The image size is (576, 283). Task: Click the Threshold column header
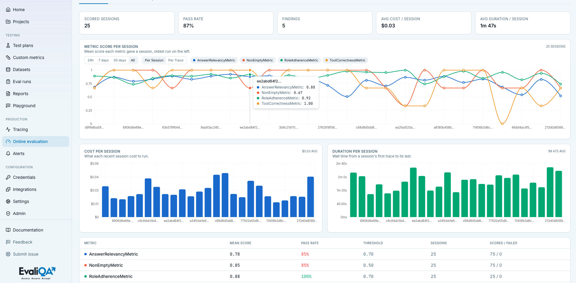pos(373,243)
